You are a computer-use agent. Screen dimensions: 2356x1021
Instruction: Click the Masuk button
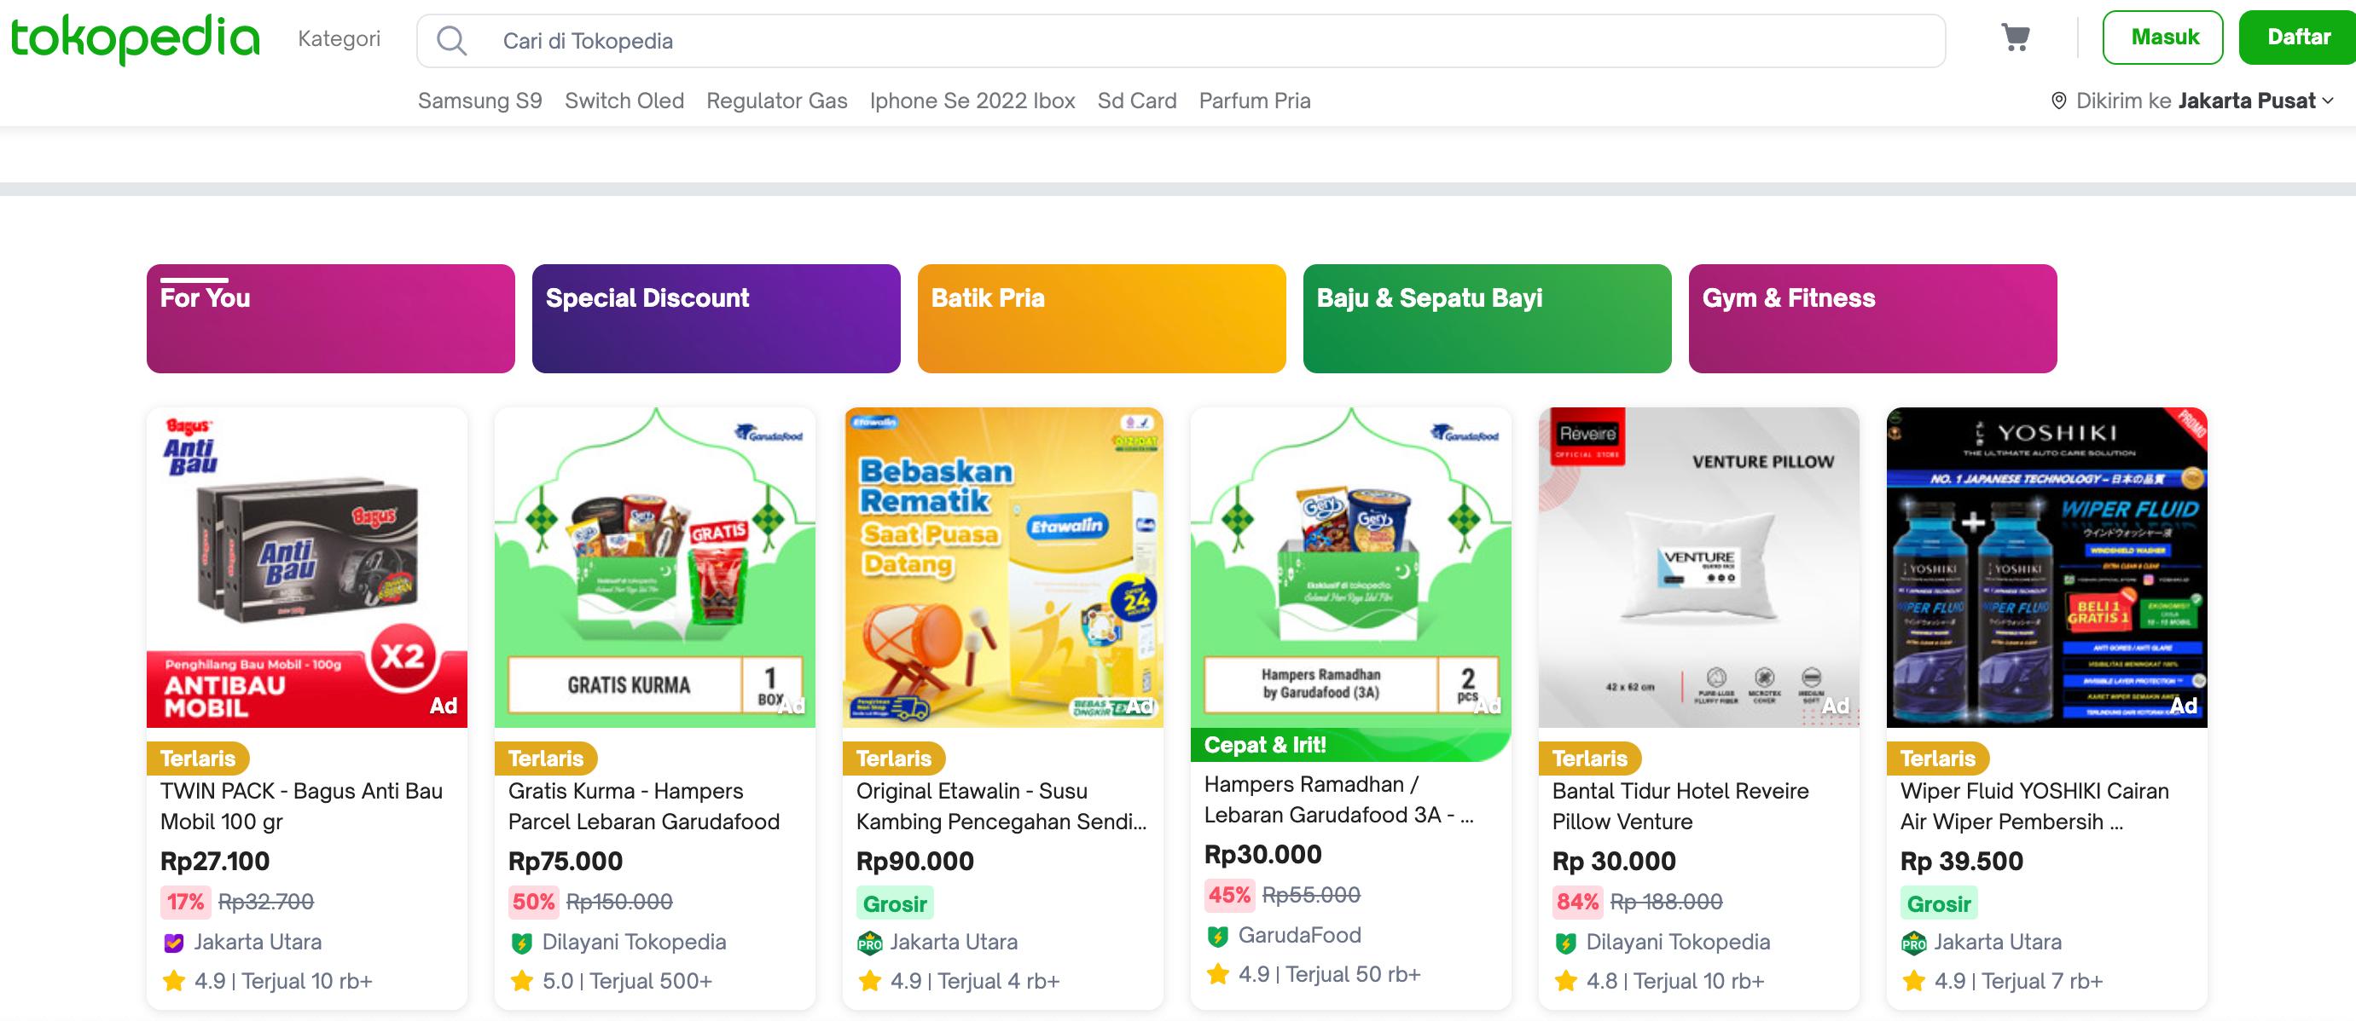[x=2162, y=37]
